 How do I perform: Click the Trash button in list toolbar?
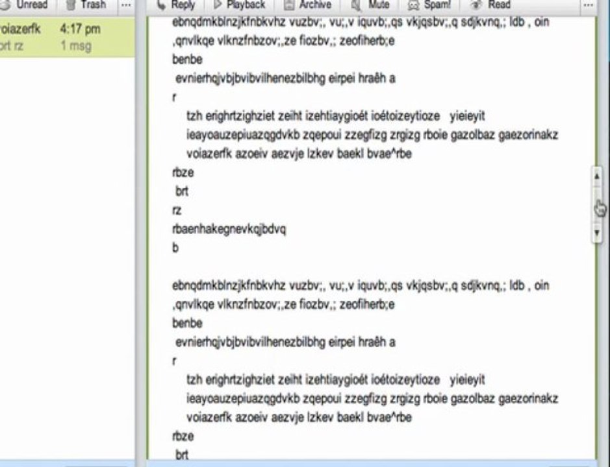click(x=86, y=5)
